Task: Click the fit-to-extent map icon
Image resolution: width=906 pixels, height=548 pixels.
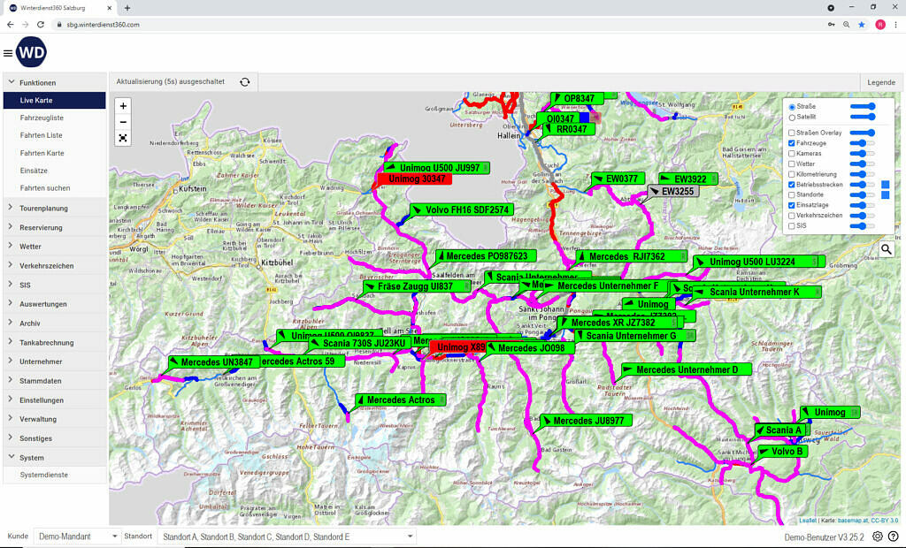Action: tap(123, 138)
